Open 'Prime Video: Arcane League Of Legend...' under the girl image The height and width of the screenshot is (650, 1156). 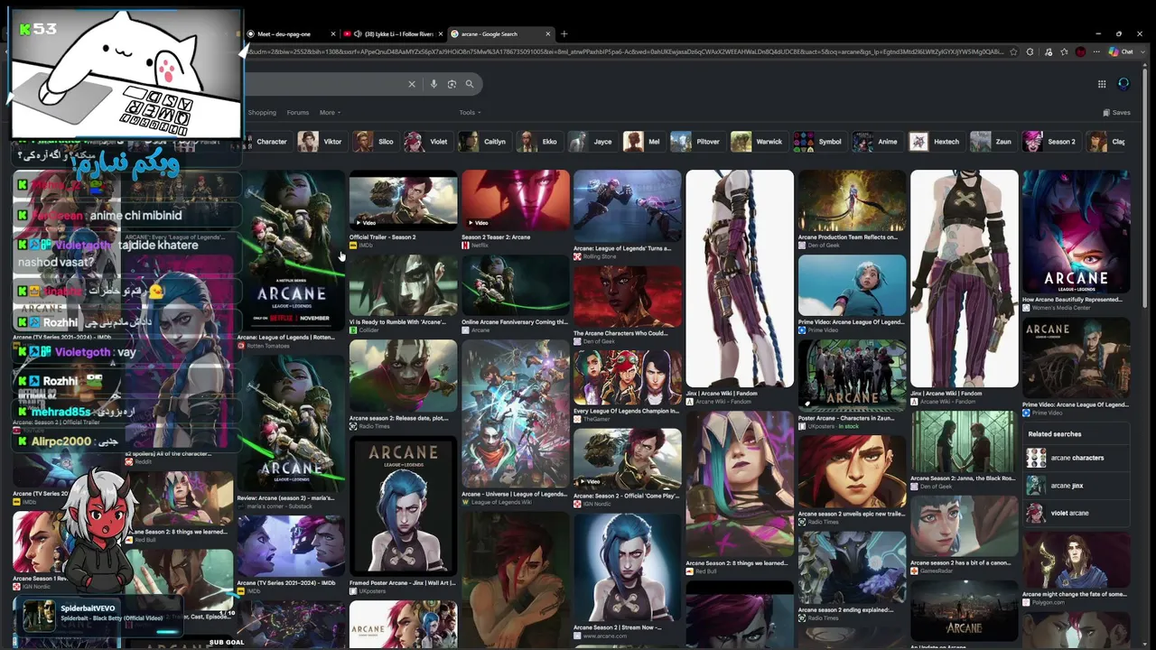(x=851, y=322)
